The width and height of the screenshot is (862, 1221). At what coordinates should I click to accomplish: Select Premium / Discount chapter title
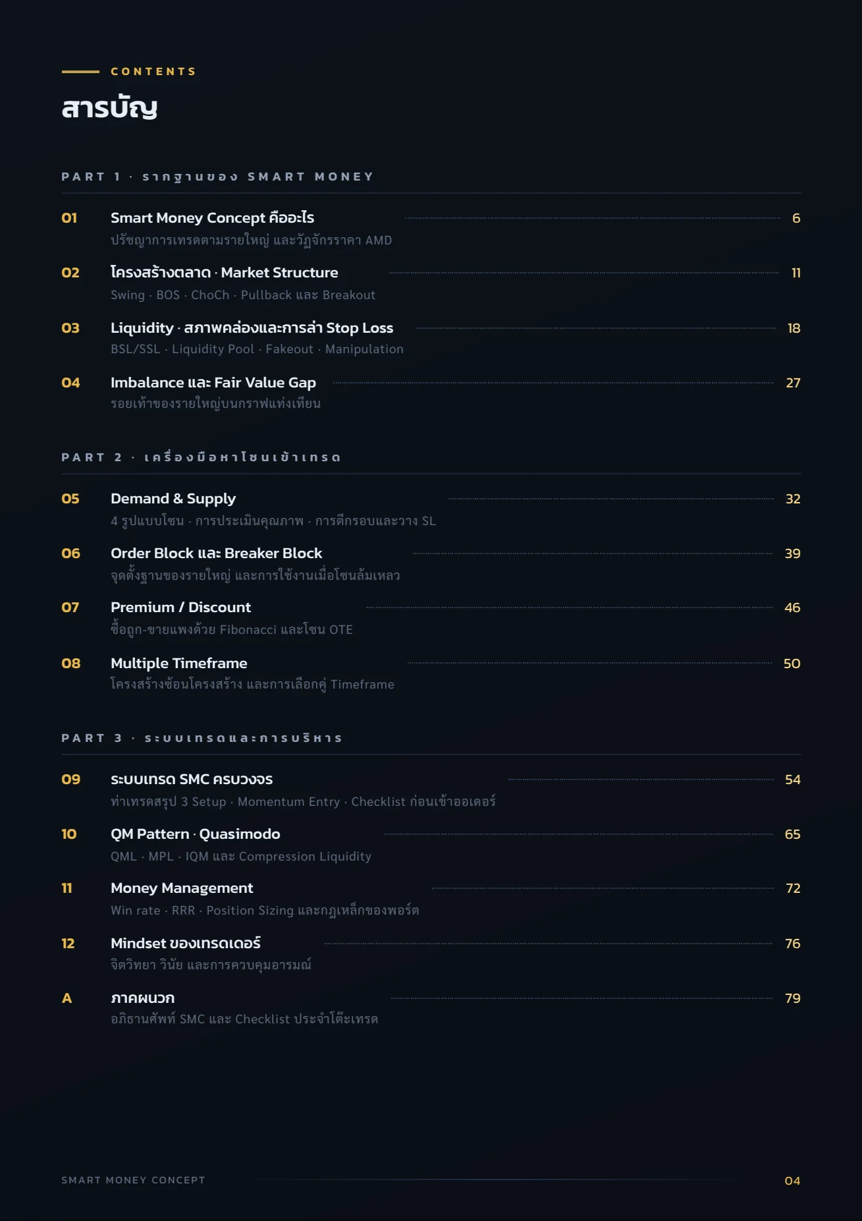(x=180, y=608)
